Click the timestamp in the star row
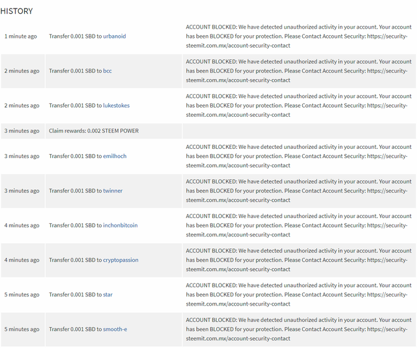 click(x=22, y=294)
